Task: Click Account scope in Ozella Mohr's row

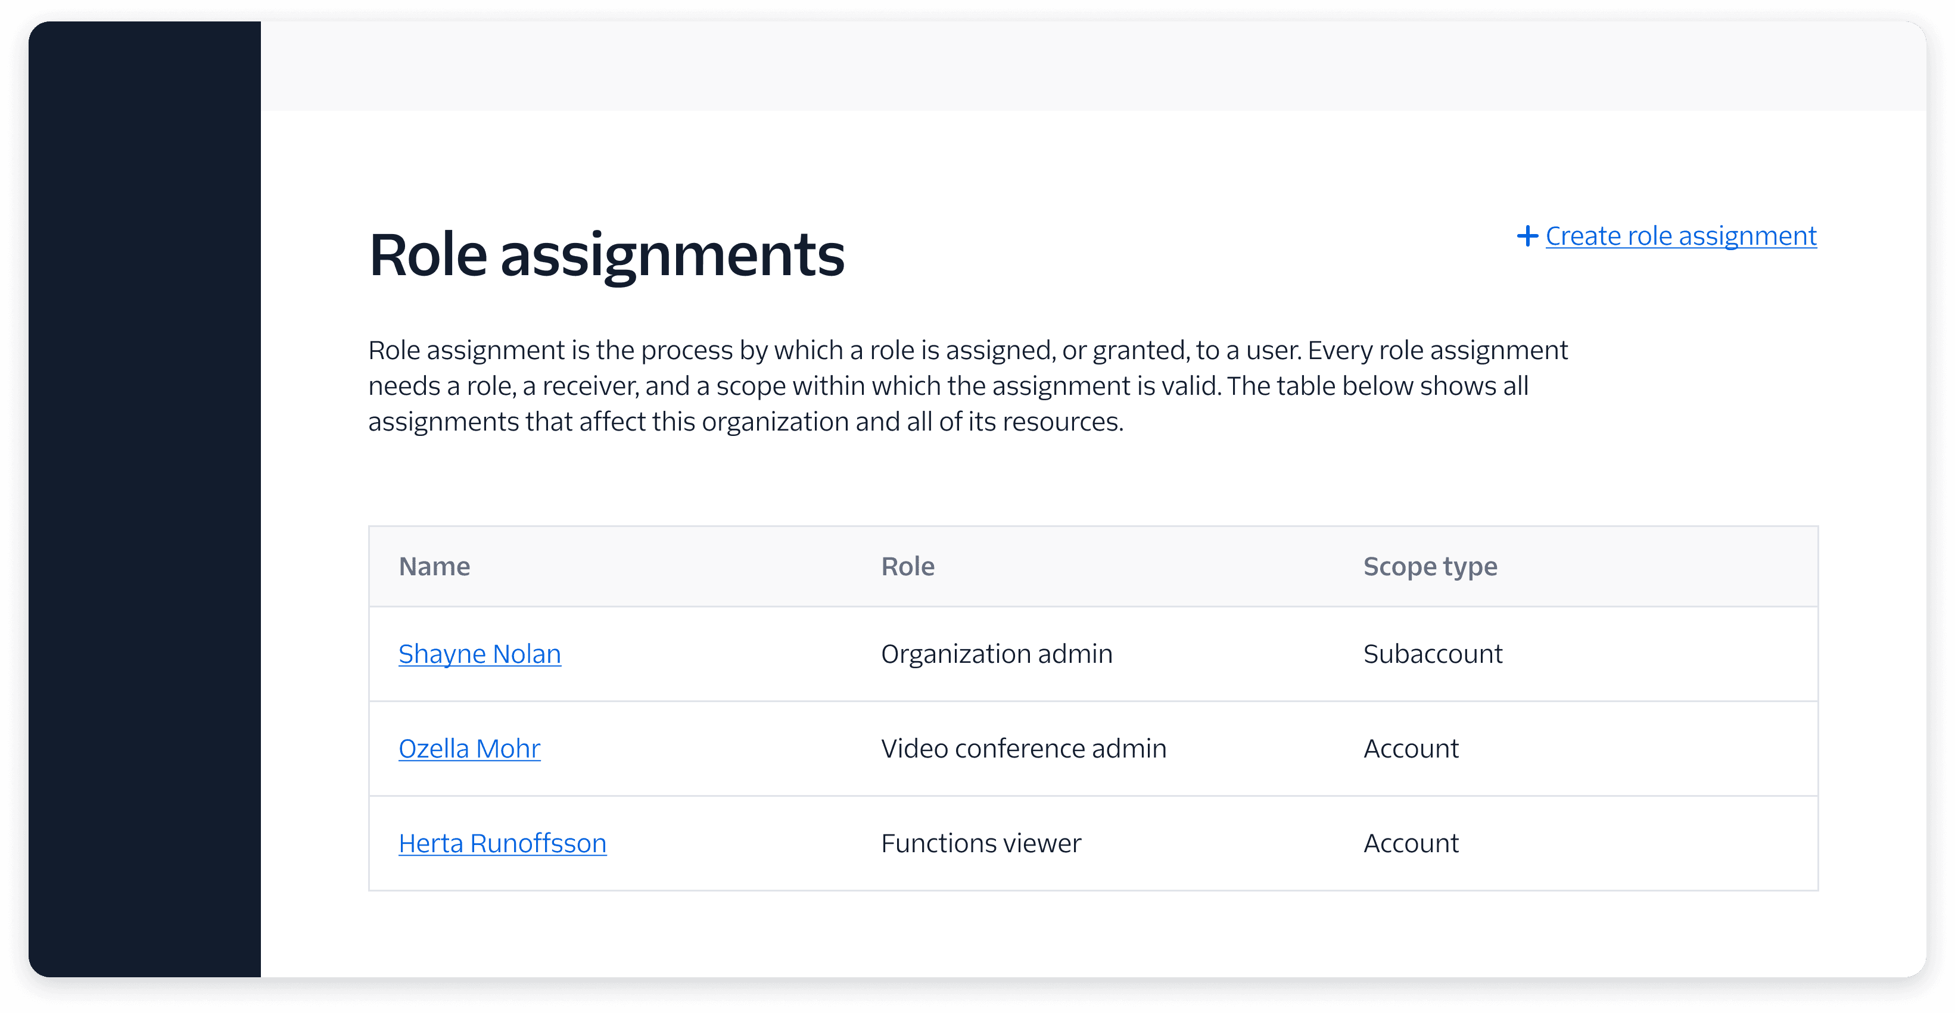Action: click(x=1411, y=749)
